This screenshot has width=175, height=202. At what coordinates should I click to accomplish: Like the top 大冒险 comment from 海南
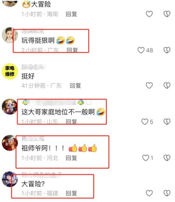[149, 14]
